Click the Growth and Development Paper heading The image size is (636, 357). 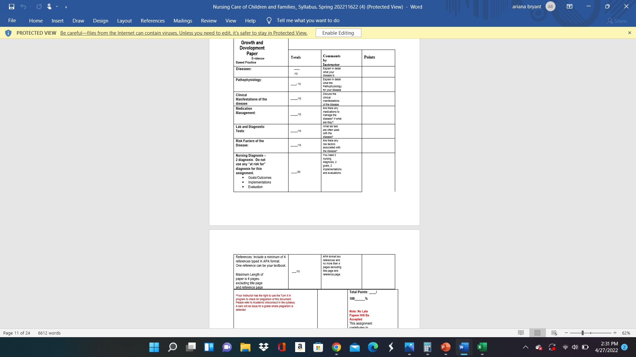252,48
